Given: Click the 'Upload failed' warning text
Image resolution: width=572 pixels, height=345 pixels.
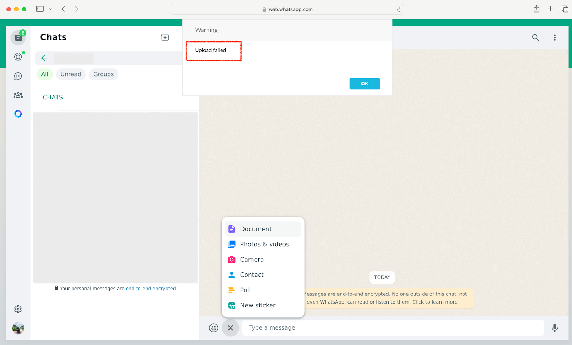Looking at the screenshot, I should [x=211, y=50].
